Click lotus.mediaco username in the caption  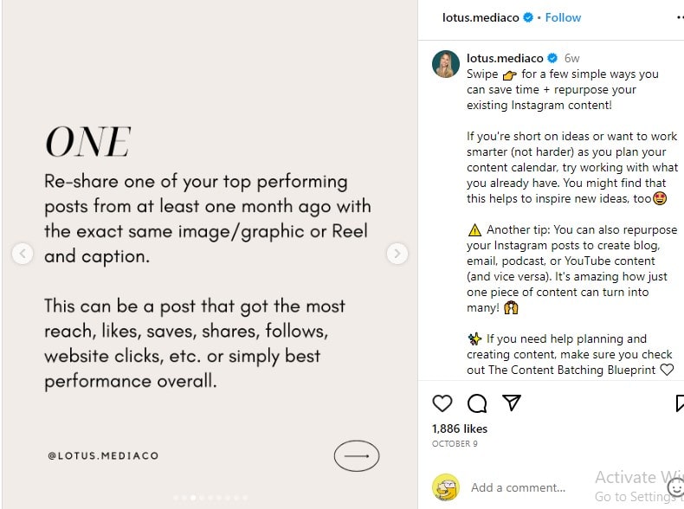[505, 58]
